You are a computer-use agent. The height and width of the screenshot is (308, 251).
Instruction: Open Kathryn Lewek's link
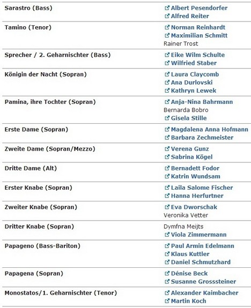(194, 91)
